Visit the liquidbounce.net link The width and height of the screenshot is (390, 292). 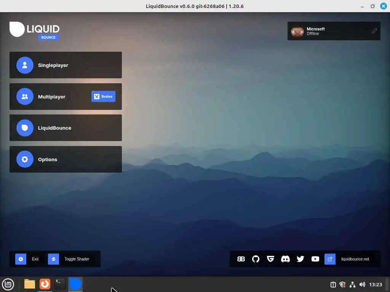point(355,259)
